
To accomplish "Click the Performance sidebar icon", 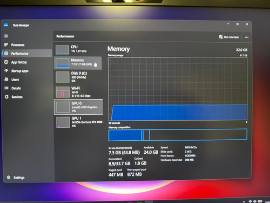I will point(6,54).
